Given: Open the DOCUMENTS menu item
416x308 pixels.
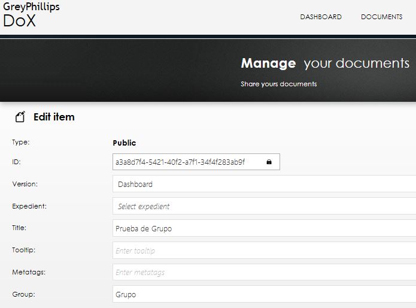Looking at the screenshot, I should (x=382, y=17).
